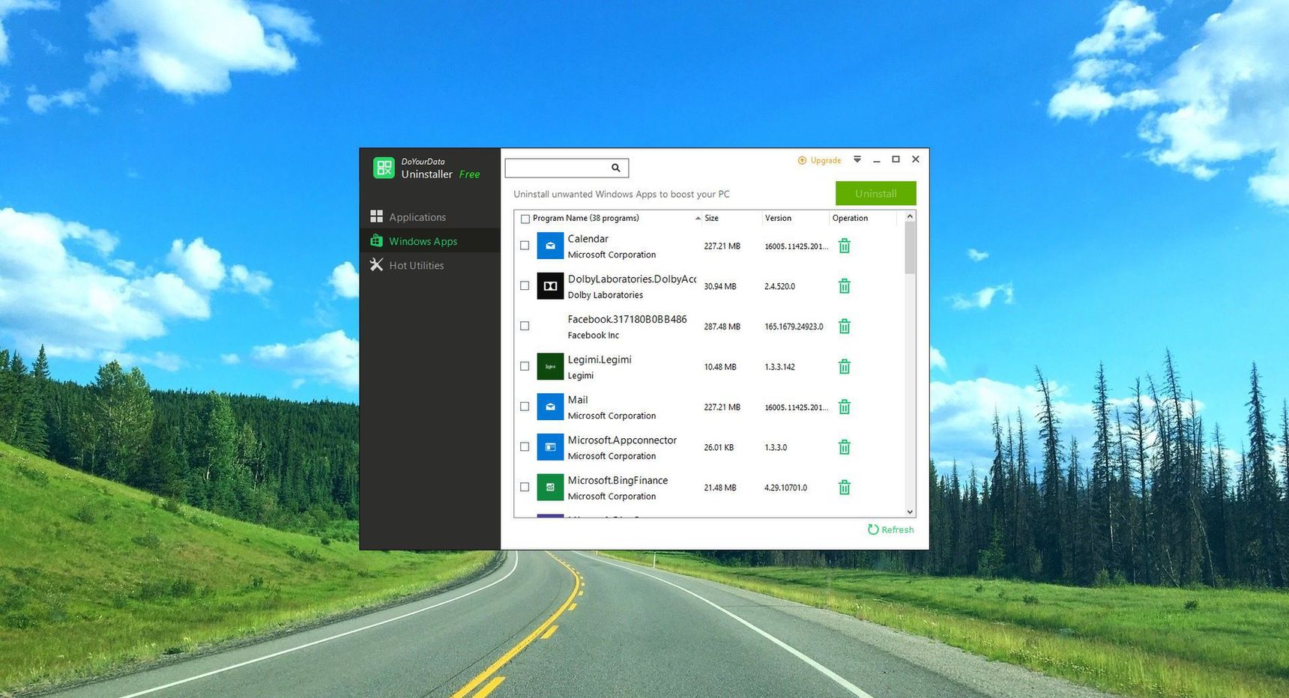Uninstall Microsoft.Appconnector via trash icon

click(x=844, y=447)
